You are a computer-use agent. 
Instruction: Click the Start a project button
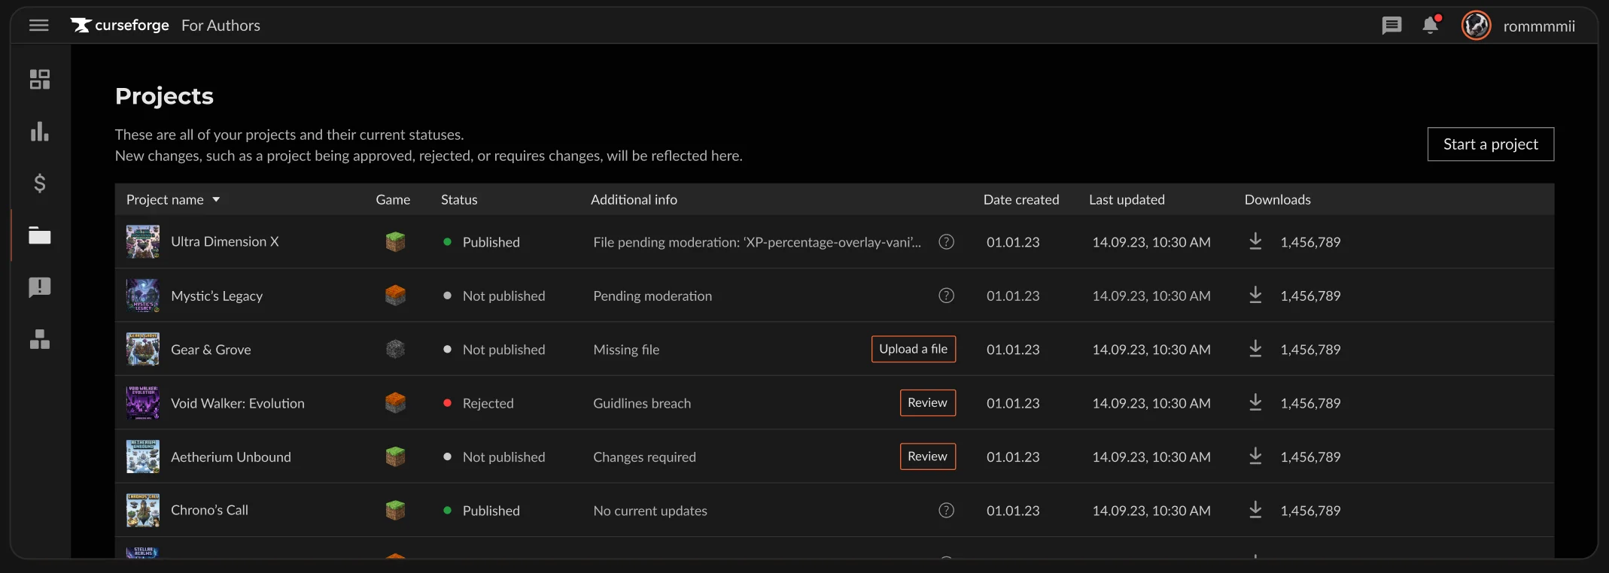[x=1490, y=144]
